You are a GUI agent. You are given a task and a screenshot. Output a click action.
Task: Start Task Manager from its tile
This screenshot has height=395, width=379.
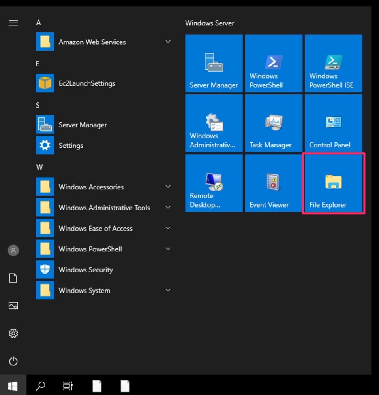point(274,123)
